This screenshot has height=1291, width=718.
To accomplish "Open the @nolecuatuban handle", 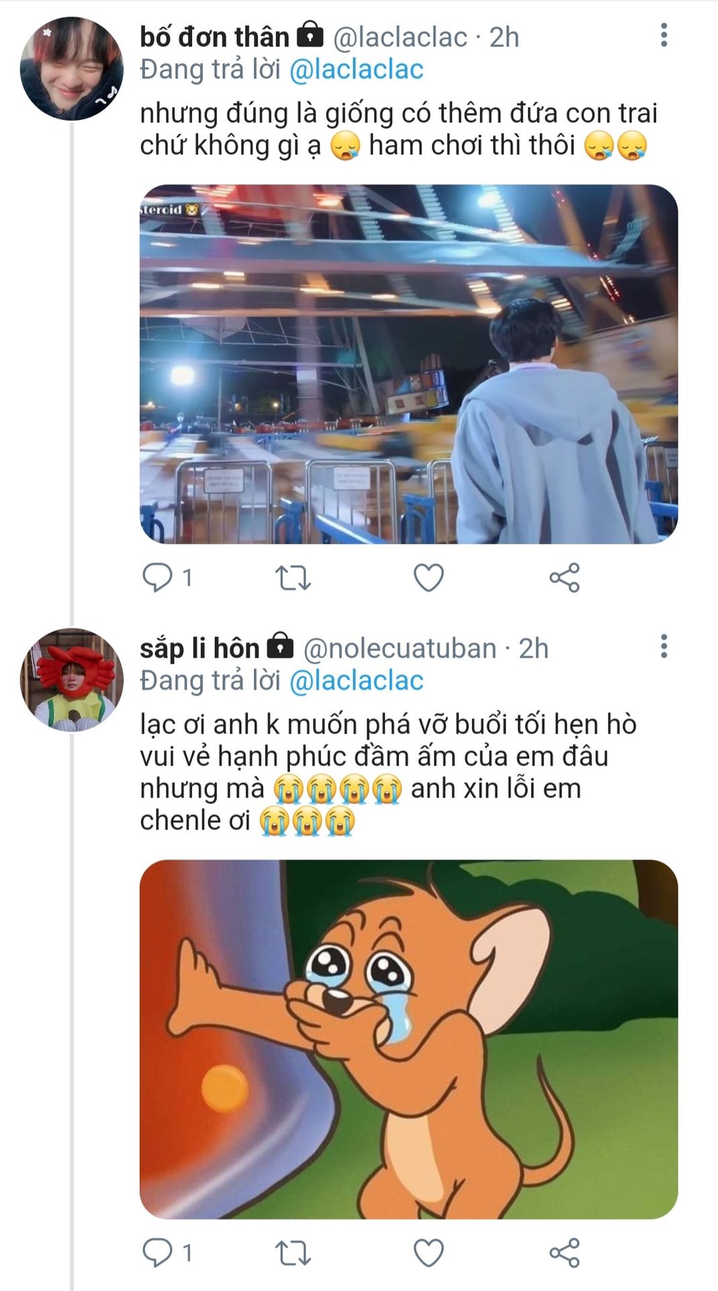I will [400, 648].
